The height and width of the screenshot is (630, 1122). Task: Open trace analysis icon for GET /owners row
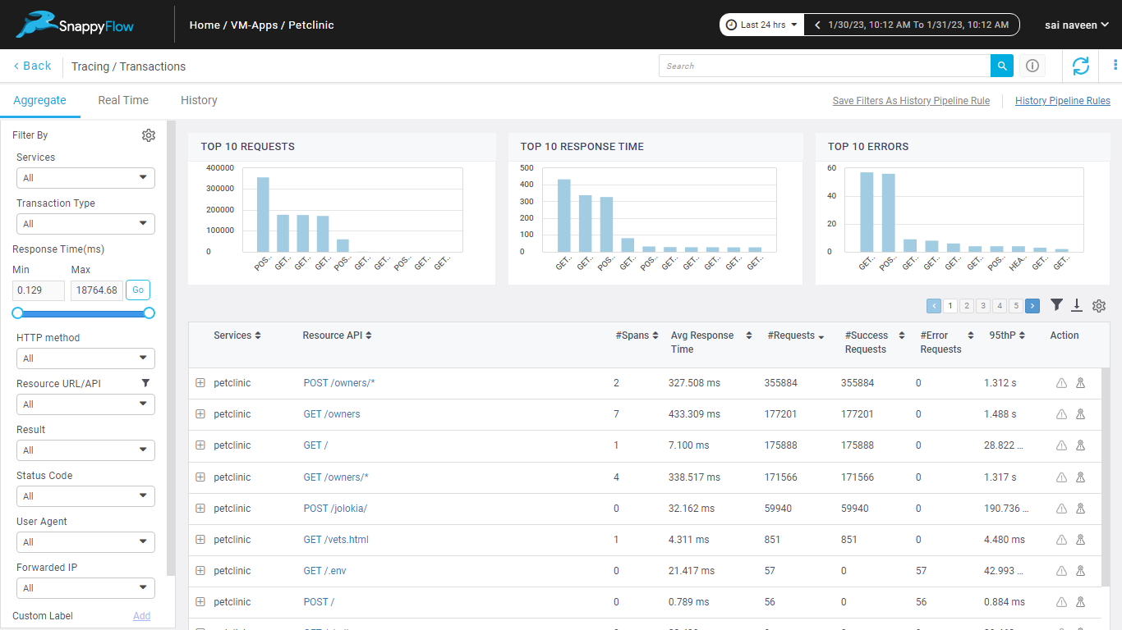pos(1080,414)
